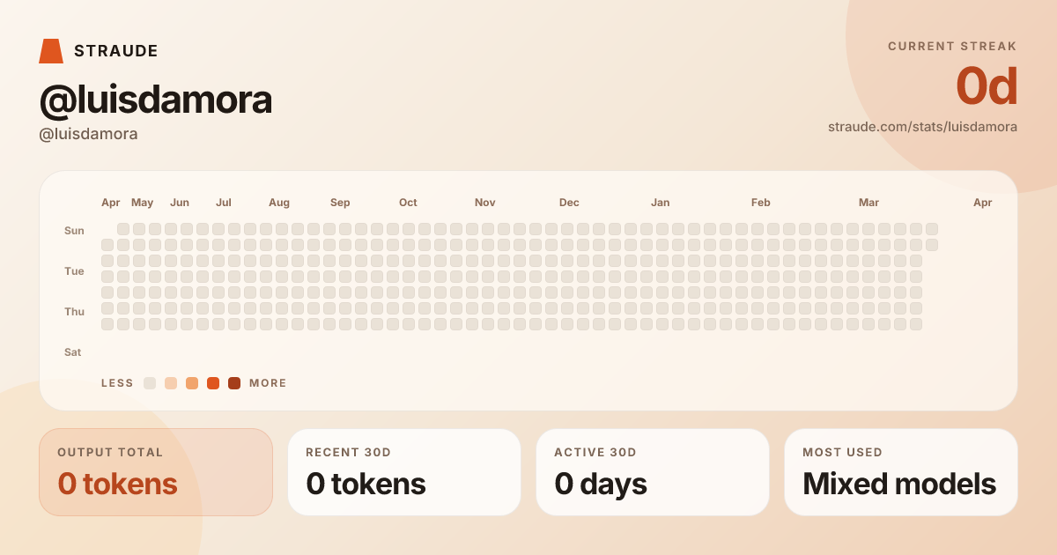This screenshot has width=1057, height=555.
Task: Click the Thu weekday row label
Action: [74, 312]
